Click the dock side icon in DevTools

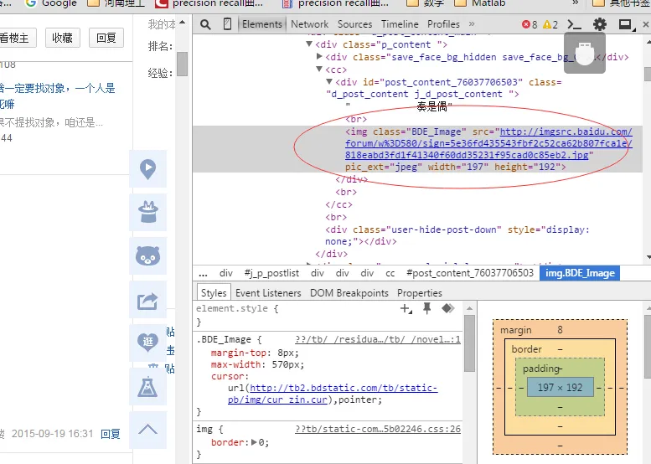tap(625, 24)
